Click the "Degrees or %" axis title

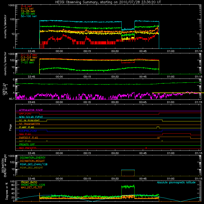click(x=7, y=191)
